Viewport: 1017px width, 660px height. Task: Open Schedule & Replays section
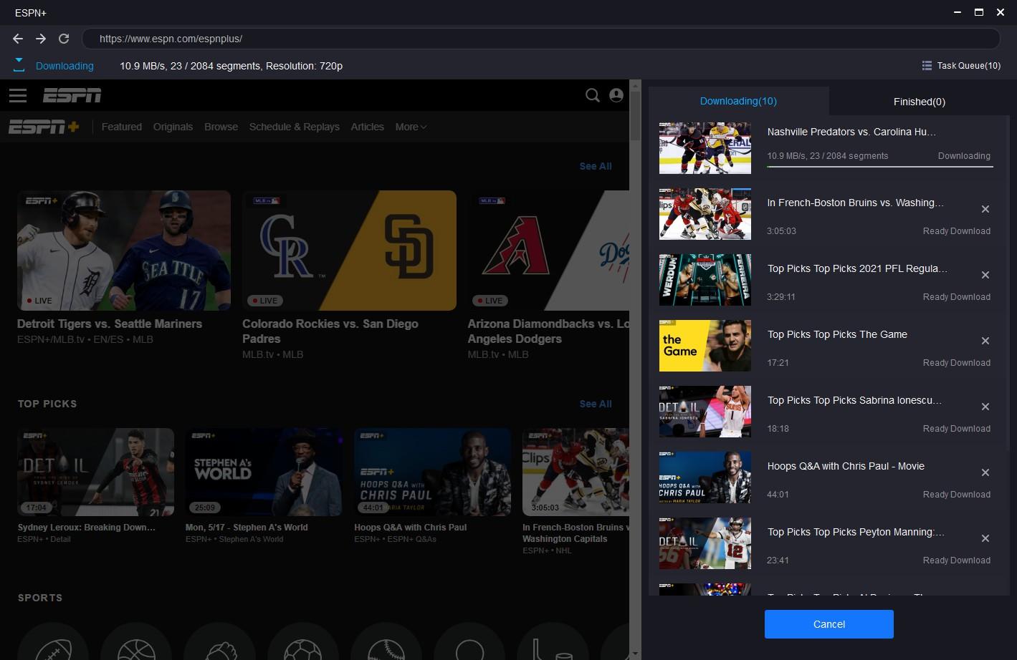point(295,127)
